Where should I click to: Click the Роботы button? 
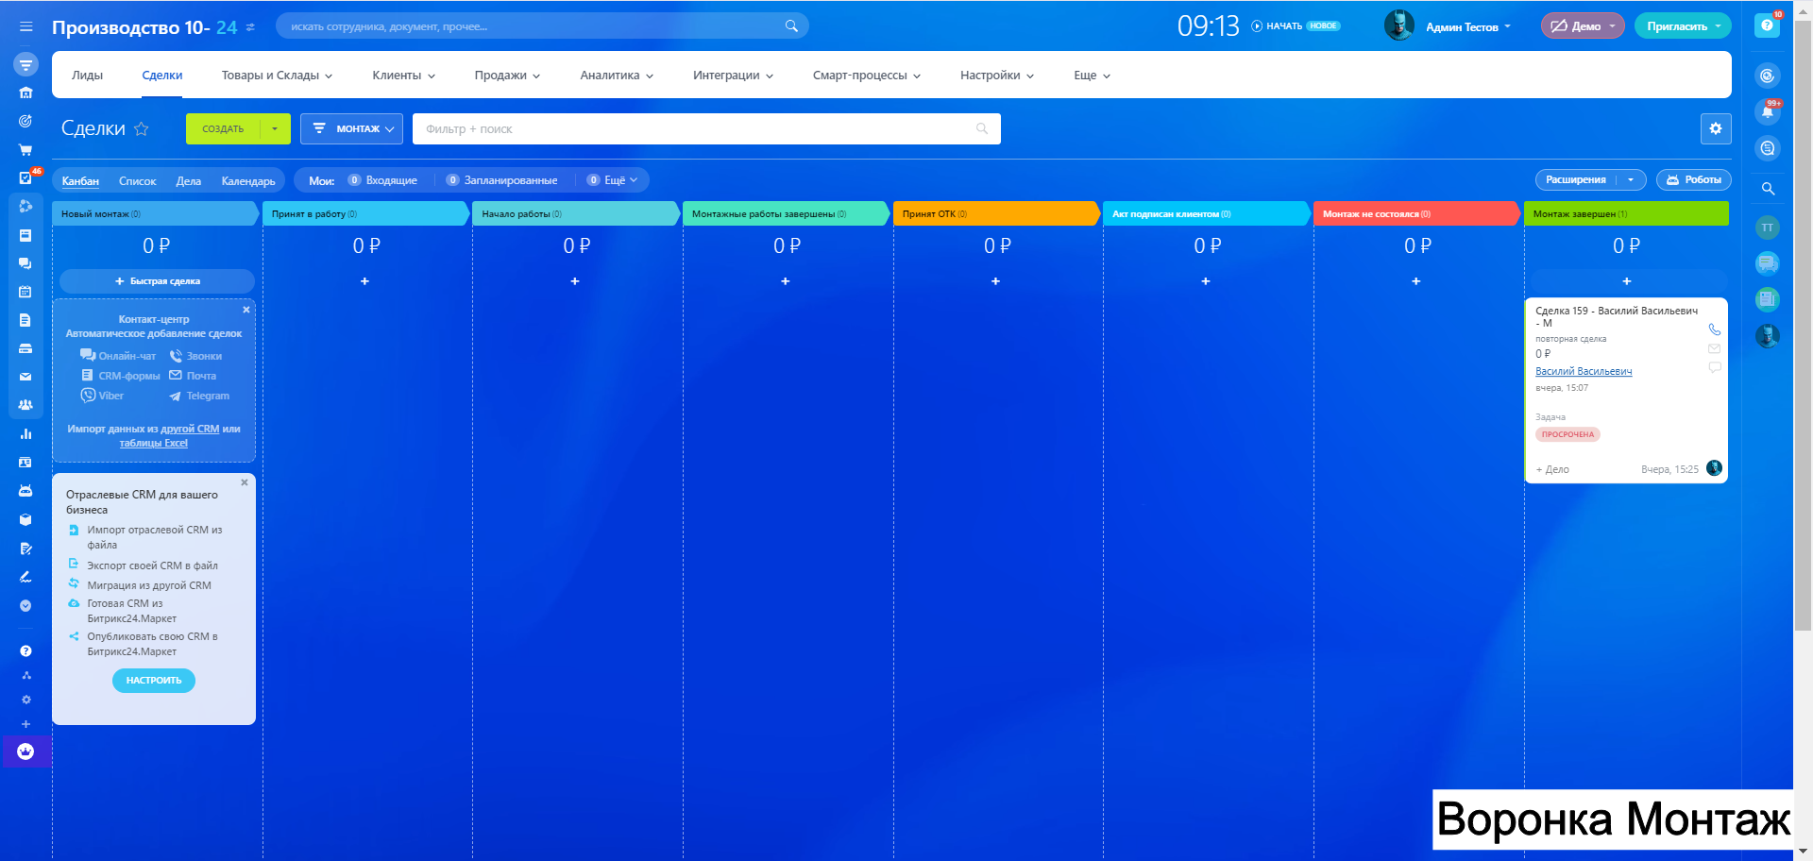pyautogui.click(x=1694, y=179)
